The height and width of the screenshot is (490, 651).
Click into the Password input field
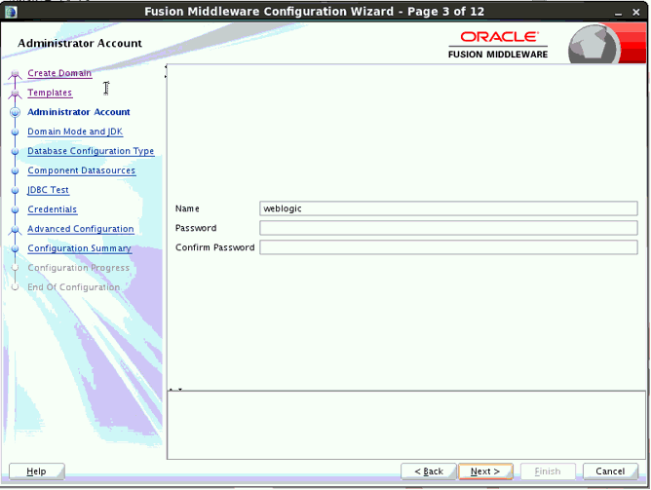tap(448, 228)
